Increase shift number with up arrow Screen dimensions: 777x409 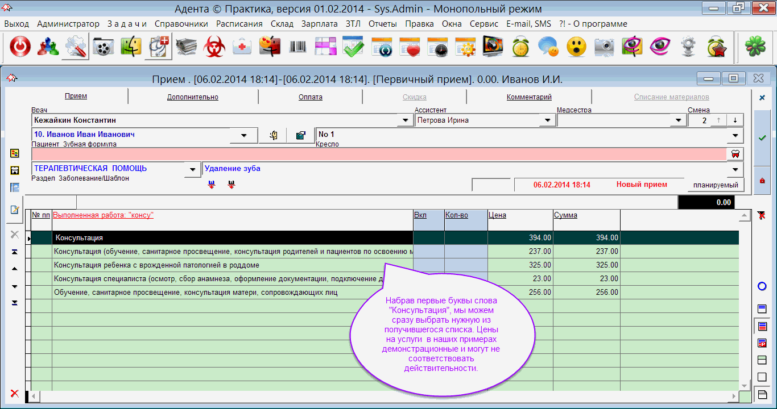[719, 120]
